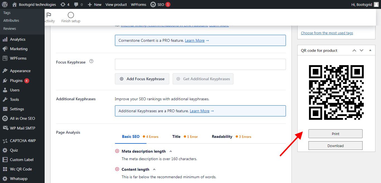Viewport: 381px width, 183px height.
Task: Click the product QR code image
Action: coord(336,92)
